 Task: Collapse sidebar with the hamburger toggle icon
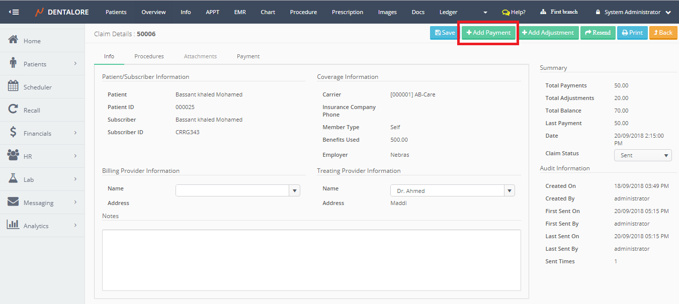[x=14, y=12]
